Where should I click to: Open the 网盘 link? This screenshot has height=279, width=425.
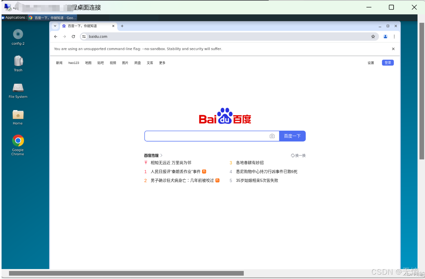[x=137, y=63]
